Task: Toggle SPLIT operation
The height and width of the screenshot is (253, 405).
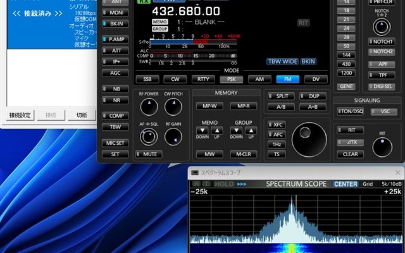Action: pyautogui.click(x=281, y=96)
